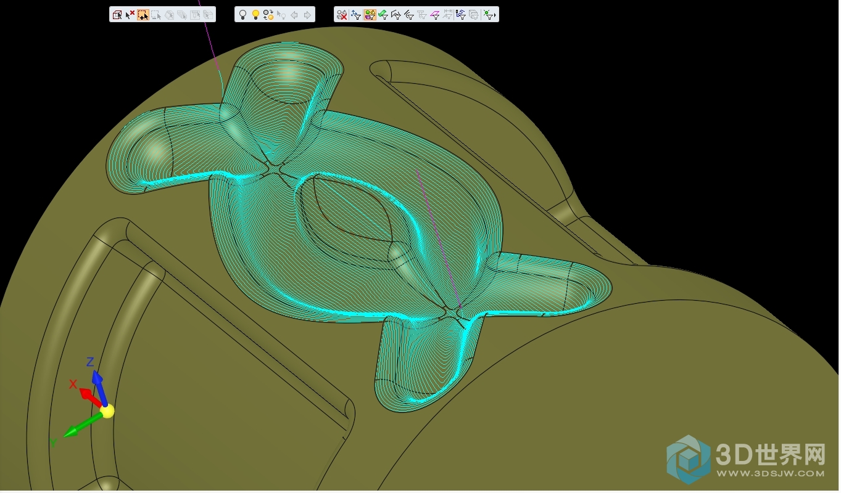Enable the green surface selection filter

tap(383, 15)
